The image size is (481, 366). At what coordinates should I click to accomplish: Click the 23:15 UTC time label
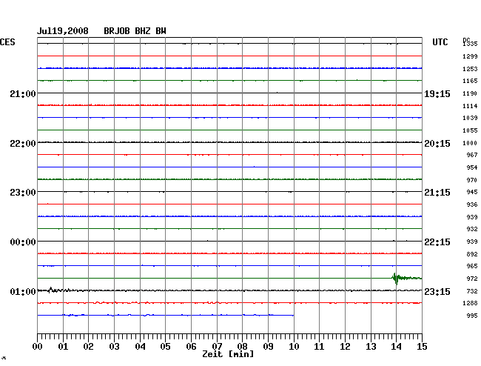point(437,291)
